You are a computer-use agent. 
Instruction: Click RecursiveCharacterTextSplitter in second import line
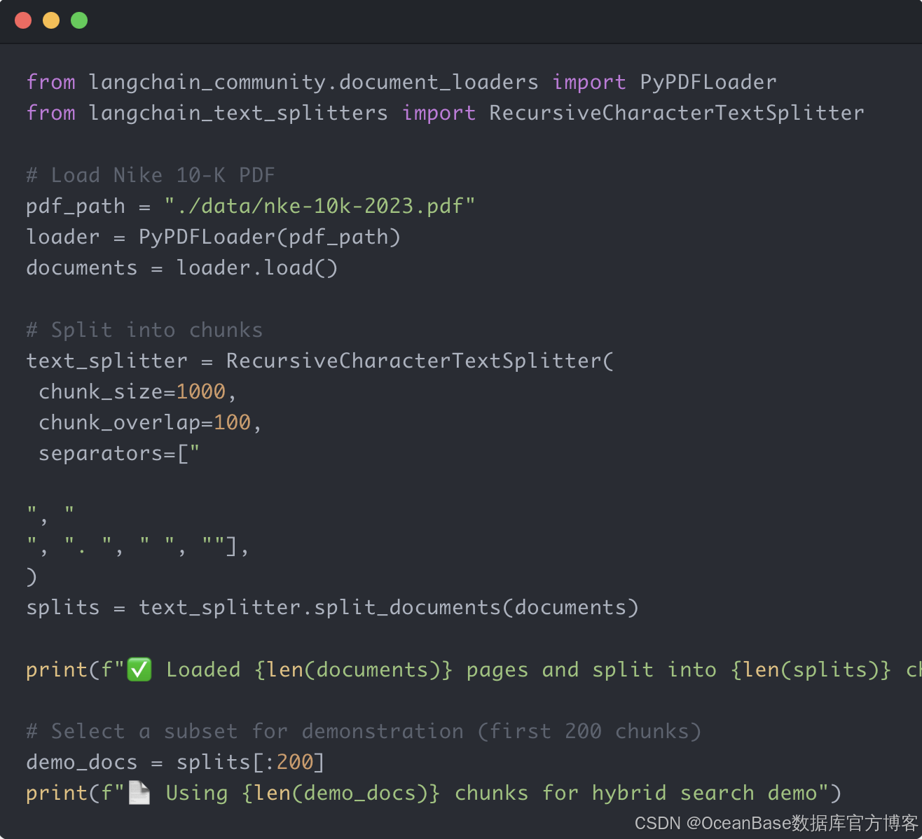tap(677, 113)
